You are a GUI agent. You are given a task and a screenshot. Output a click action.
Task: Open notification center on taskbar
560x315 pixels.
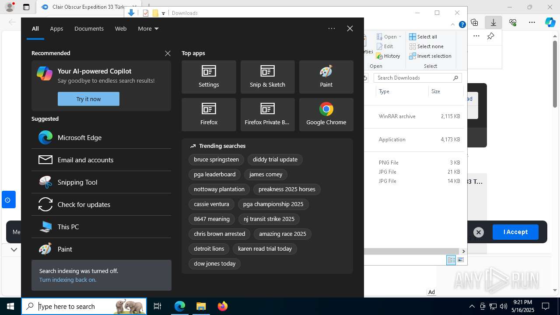[546, 306]
